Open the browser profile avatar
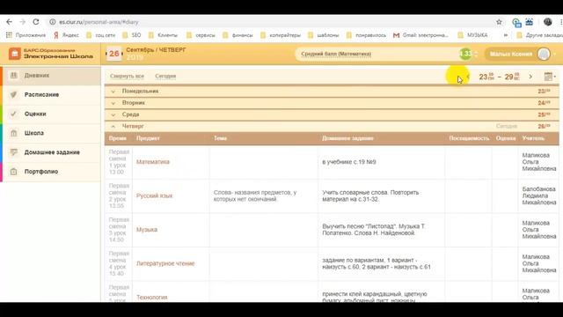This screenshot has width=563, height=317. click(x=547, y=22)
